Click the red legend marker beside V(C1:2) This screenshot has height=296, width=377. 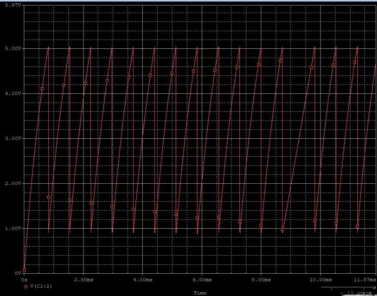point(26,286)
